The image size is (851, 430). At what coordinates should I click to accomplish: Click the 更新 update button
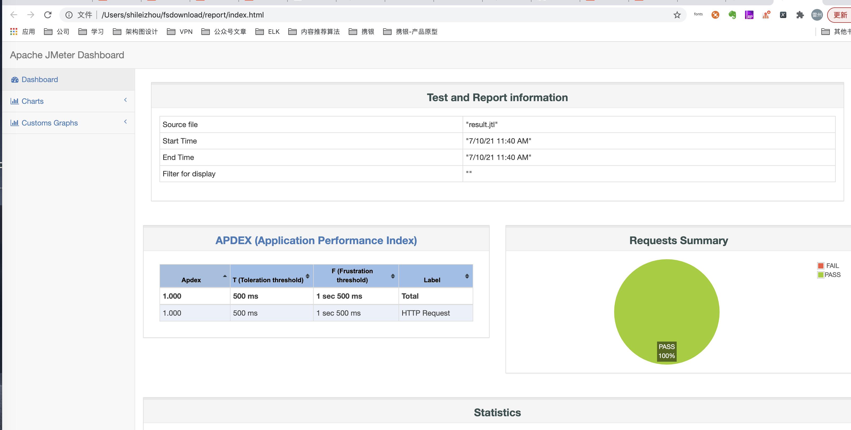(x=839, y=15)
